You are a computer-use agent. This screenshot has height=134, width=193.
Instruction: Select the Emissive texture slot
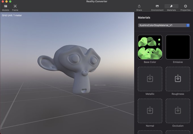(178, 47)
